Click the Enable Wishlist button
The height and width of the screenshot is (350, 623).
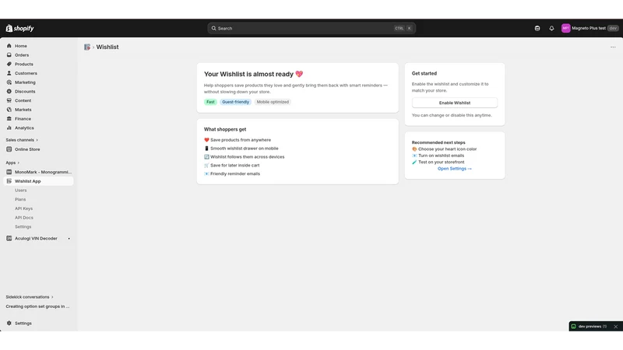coord(455,103)
